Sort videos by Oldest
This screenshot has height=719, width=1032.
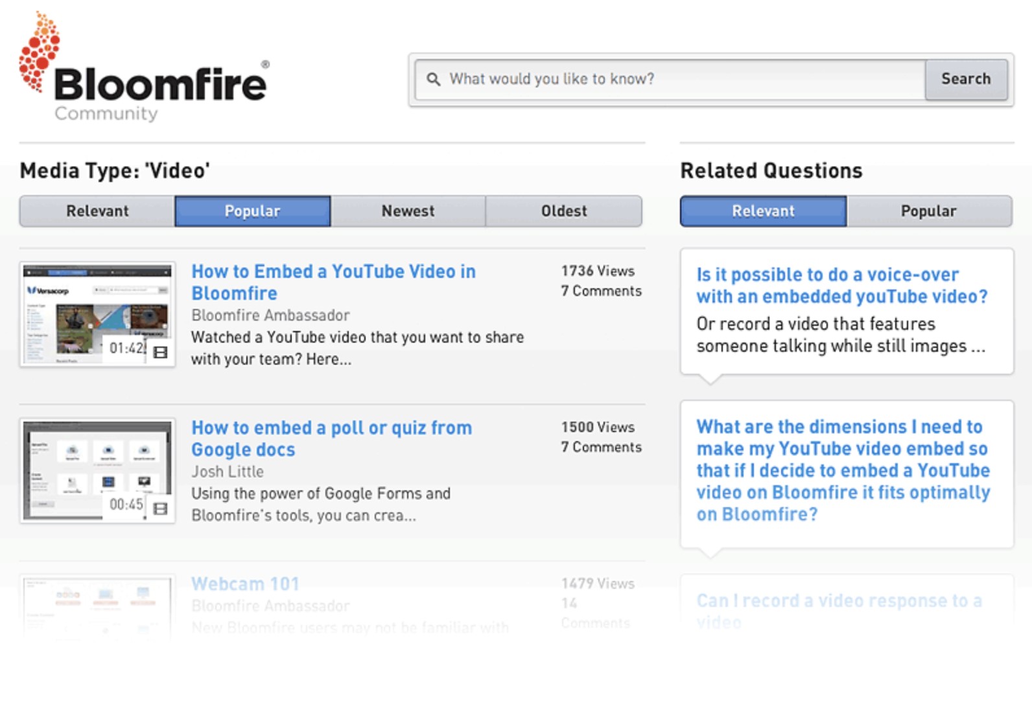[x=564, y=211]
